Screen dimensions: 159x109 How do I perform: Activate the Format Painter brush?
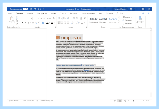[x=17, y=24]
